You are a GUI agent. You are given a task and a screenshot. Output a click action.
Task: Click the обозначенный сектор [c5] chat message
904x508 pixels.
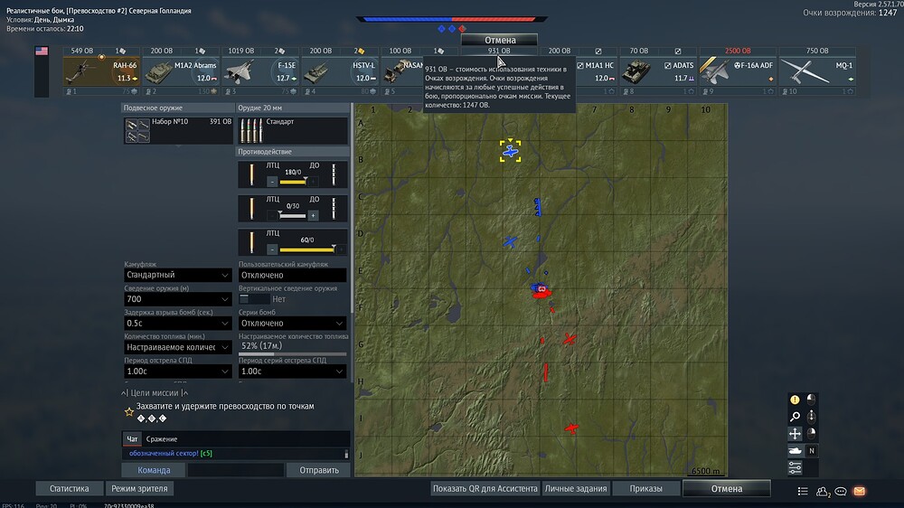click(171, 453)
